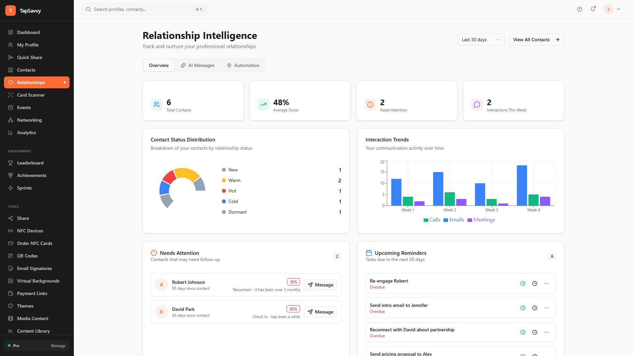Screen dimensions: 633x356
Task: Switch to the AI Messages tab
Action: [x=197, y=65]
